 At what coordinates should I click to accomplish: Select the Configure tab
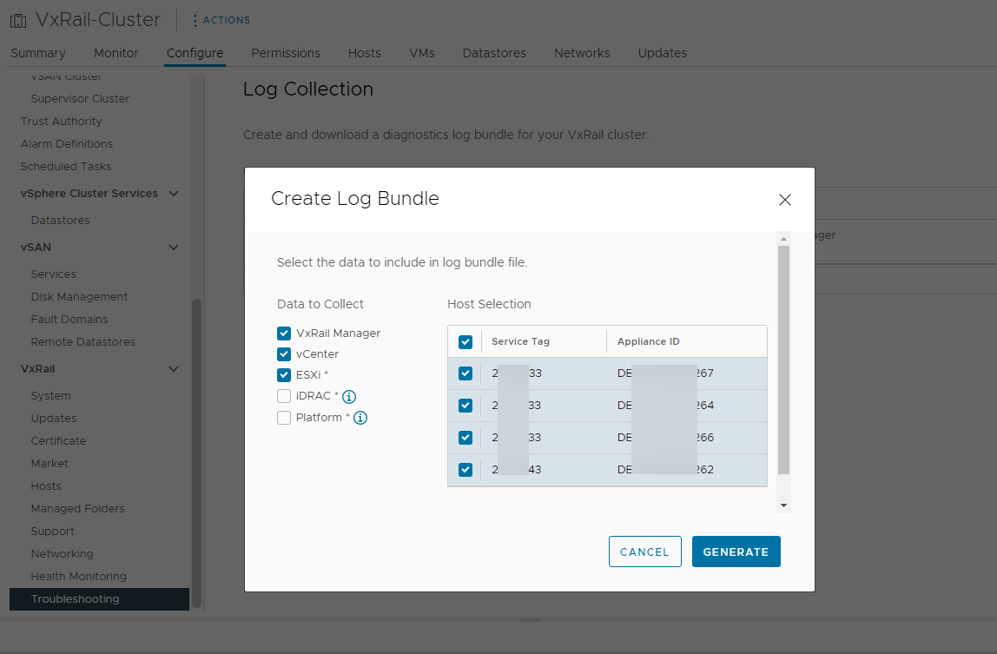pos(195,53)
